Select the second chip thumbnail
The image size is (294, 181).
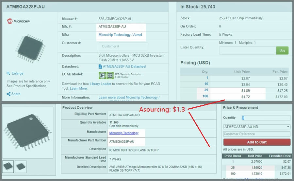tap(21, 167)
